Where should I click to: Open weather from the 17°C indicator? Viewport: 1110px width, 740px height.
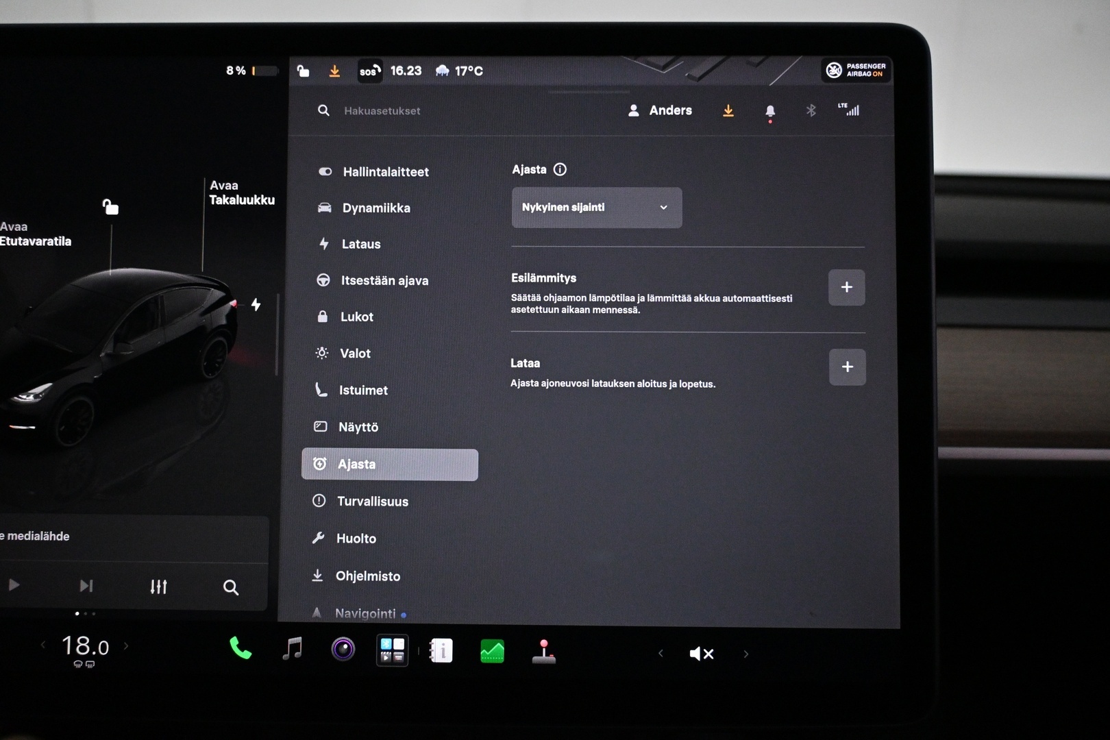(x=460, y=71)
